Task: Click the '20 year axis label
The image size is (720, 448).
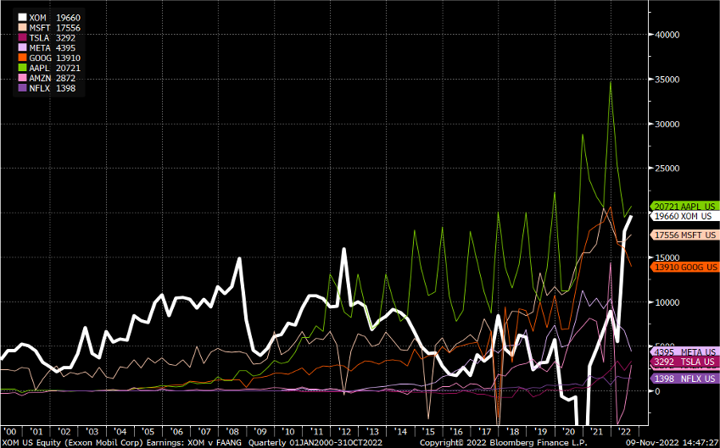Action: pos(569,432)
